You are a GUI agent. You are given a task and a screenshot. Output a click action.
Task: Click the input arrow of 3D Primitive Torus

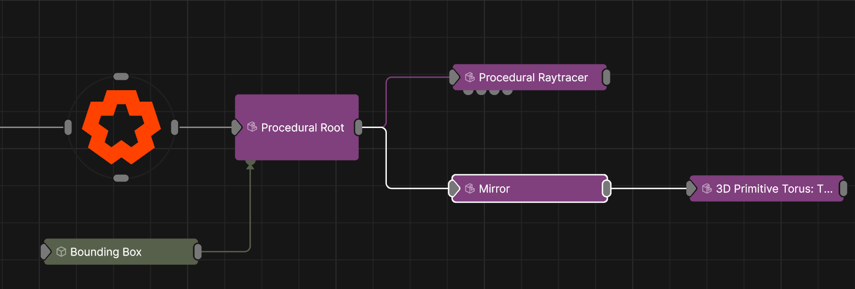pos(691,188)
